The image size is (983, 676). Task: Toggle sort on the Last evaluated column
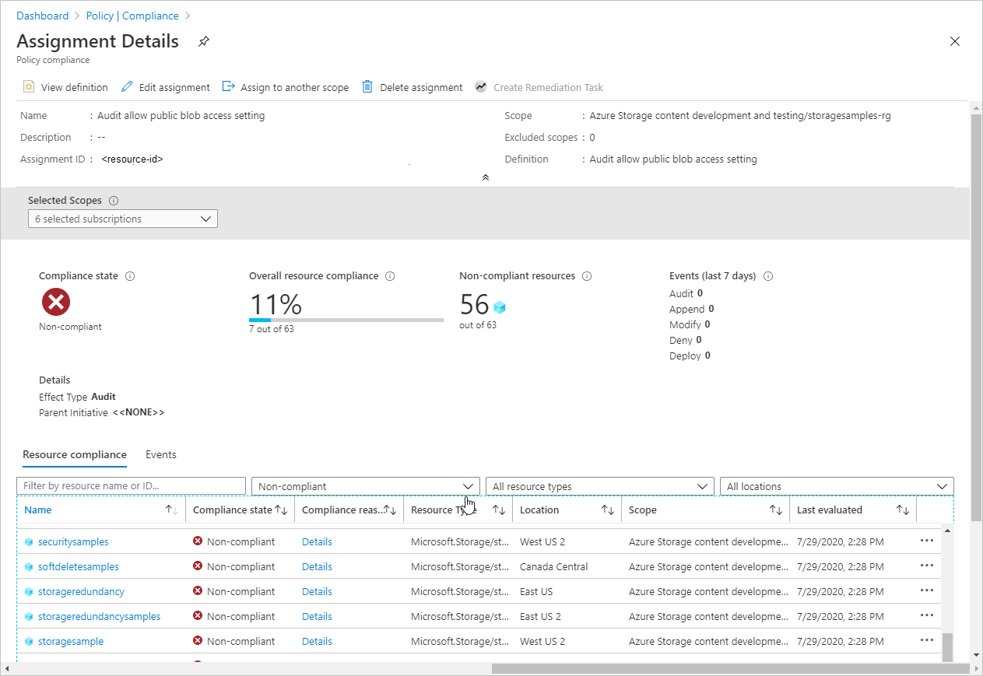(x=902, y=510)
